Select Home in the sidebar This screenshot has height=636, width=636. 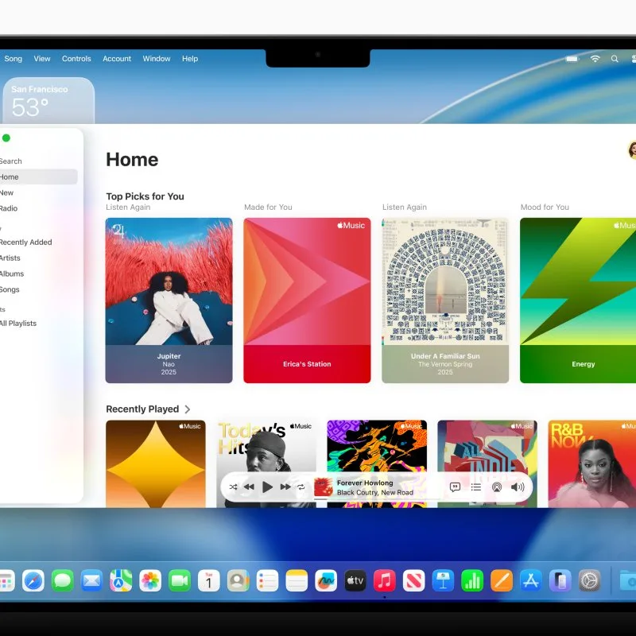pos(38,176)
